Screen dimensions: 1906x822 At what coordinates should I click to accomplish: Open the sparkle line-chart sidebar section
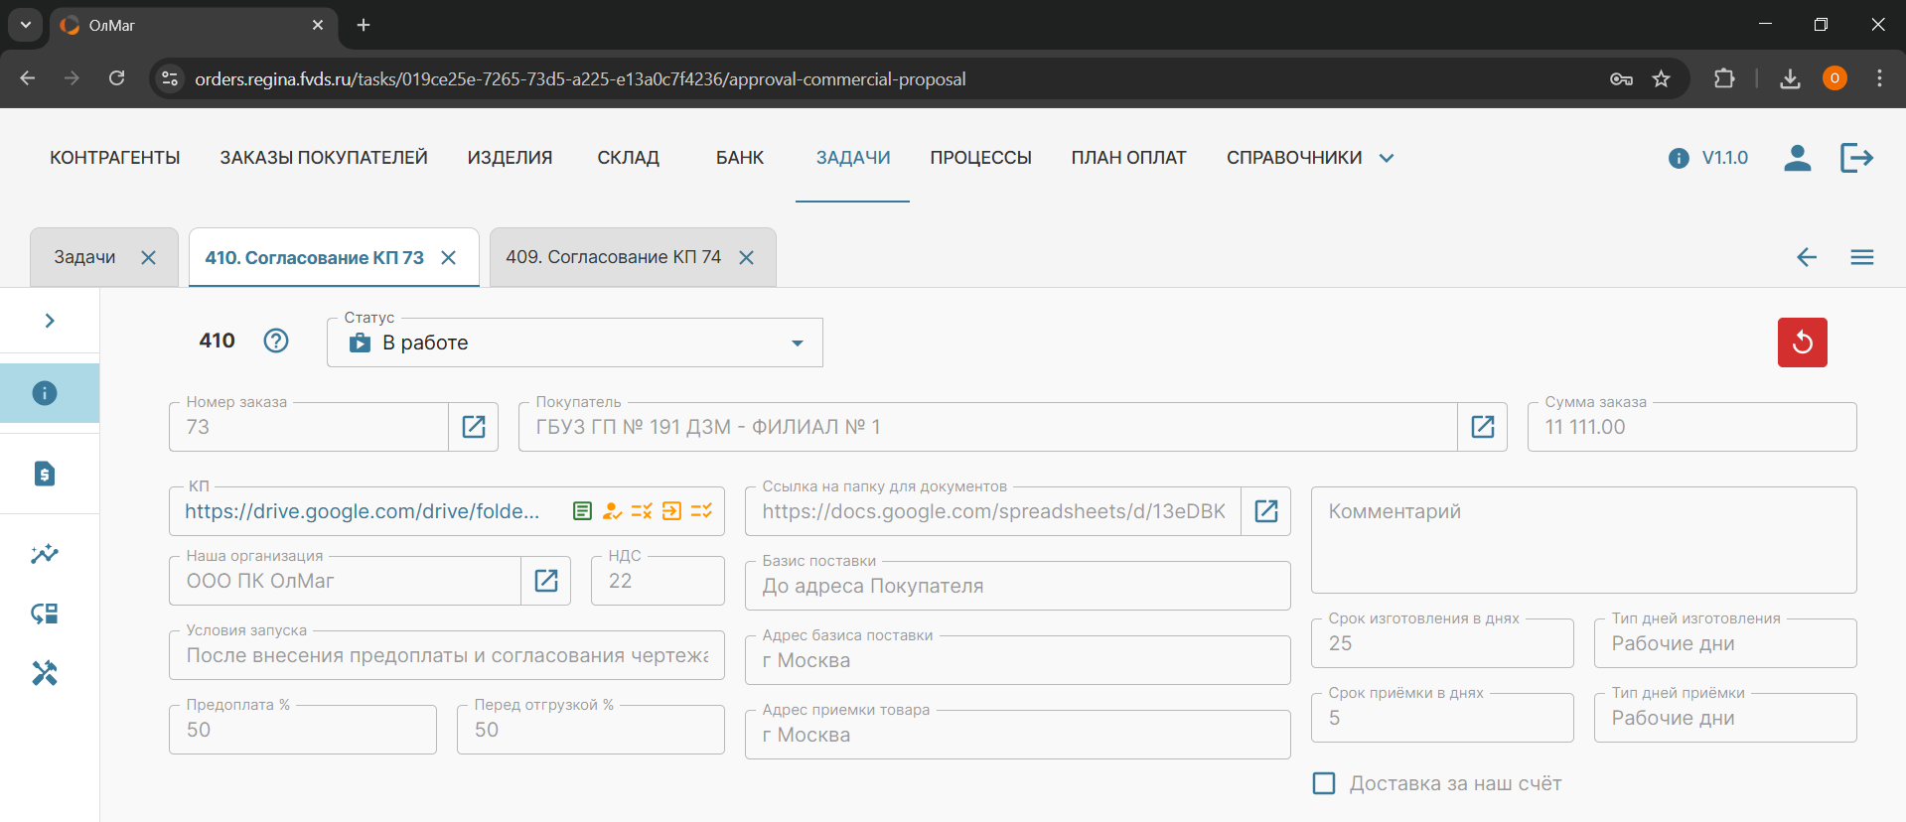(45, 554)
